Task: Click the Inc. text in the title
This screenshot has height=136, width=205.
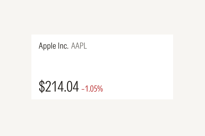Action: pos(63,46)
